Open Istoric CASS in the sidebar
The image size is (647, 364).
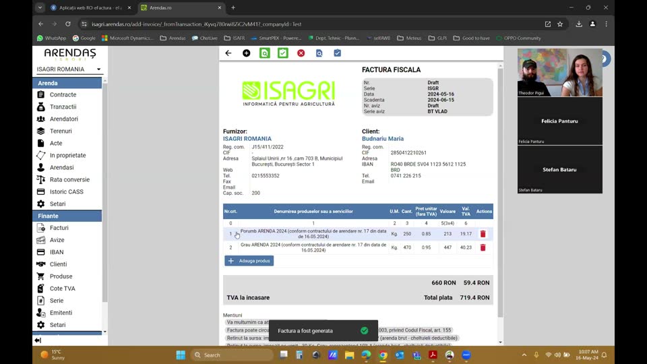coord(67,191)
